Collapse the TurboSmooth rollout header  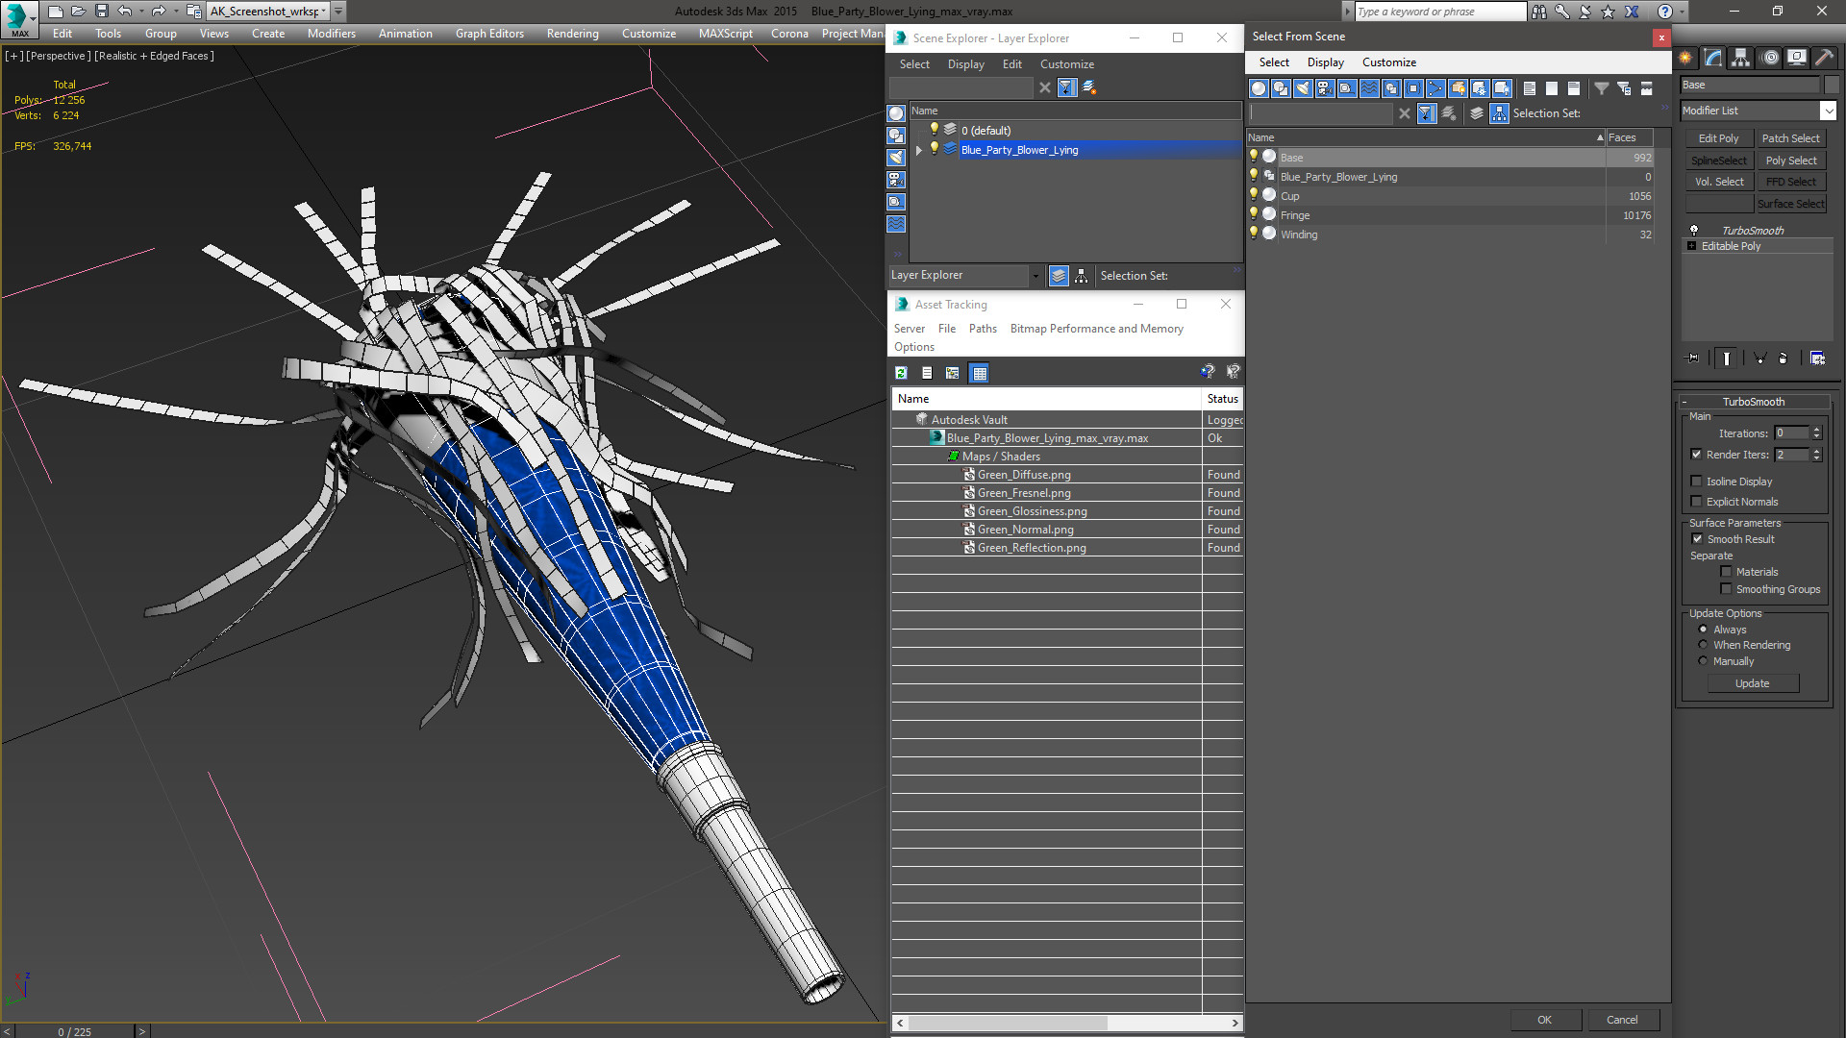click(x=1754, y=402)
